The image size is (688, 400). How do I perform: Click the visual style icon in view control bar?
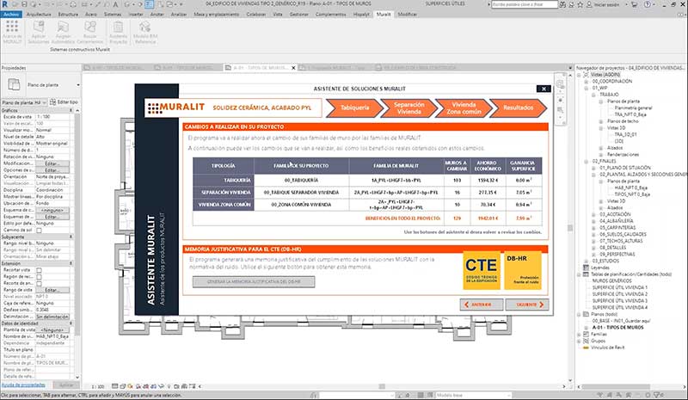122,386
